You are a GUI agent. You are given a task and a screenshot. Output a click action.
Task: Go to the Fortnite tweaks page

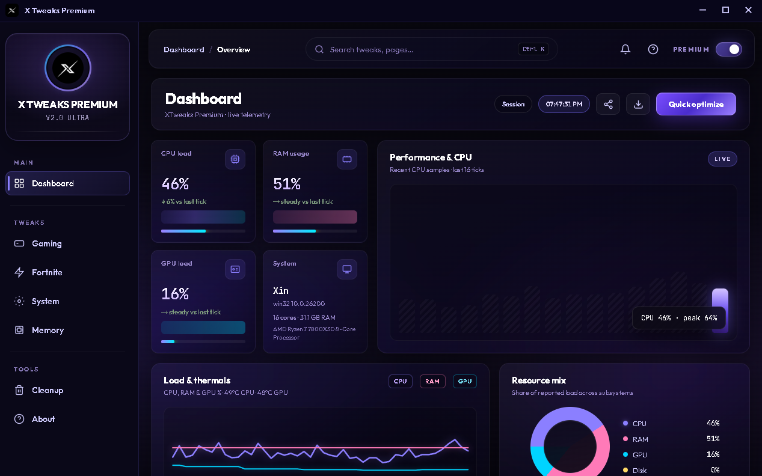click(x=68, y=272)
